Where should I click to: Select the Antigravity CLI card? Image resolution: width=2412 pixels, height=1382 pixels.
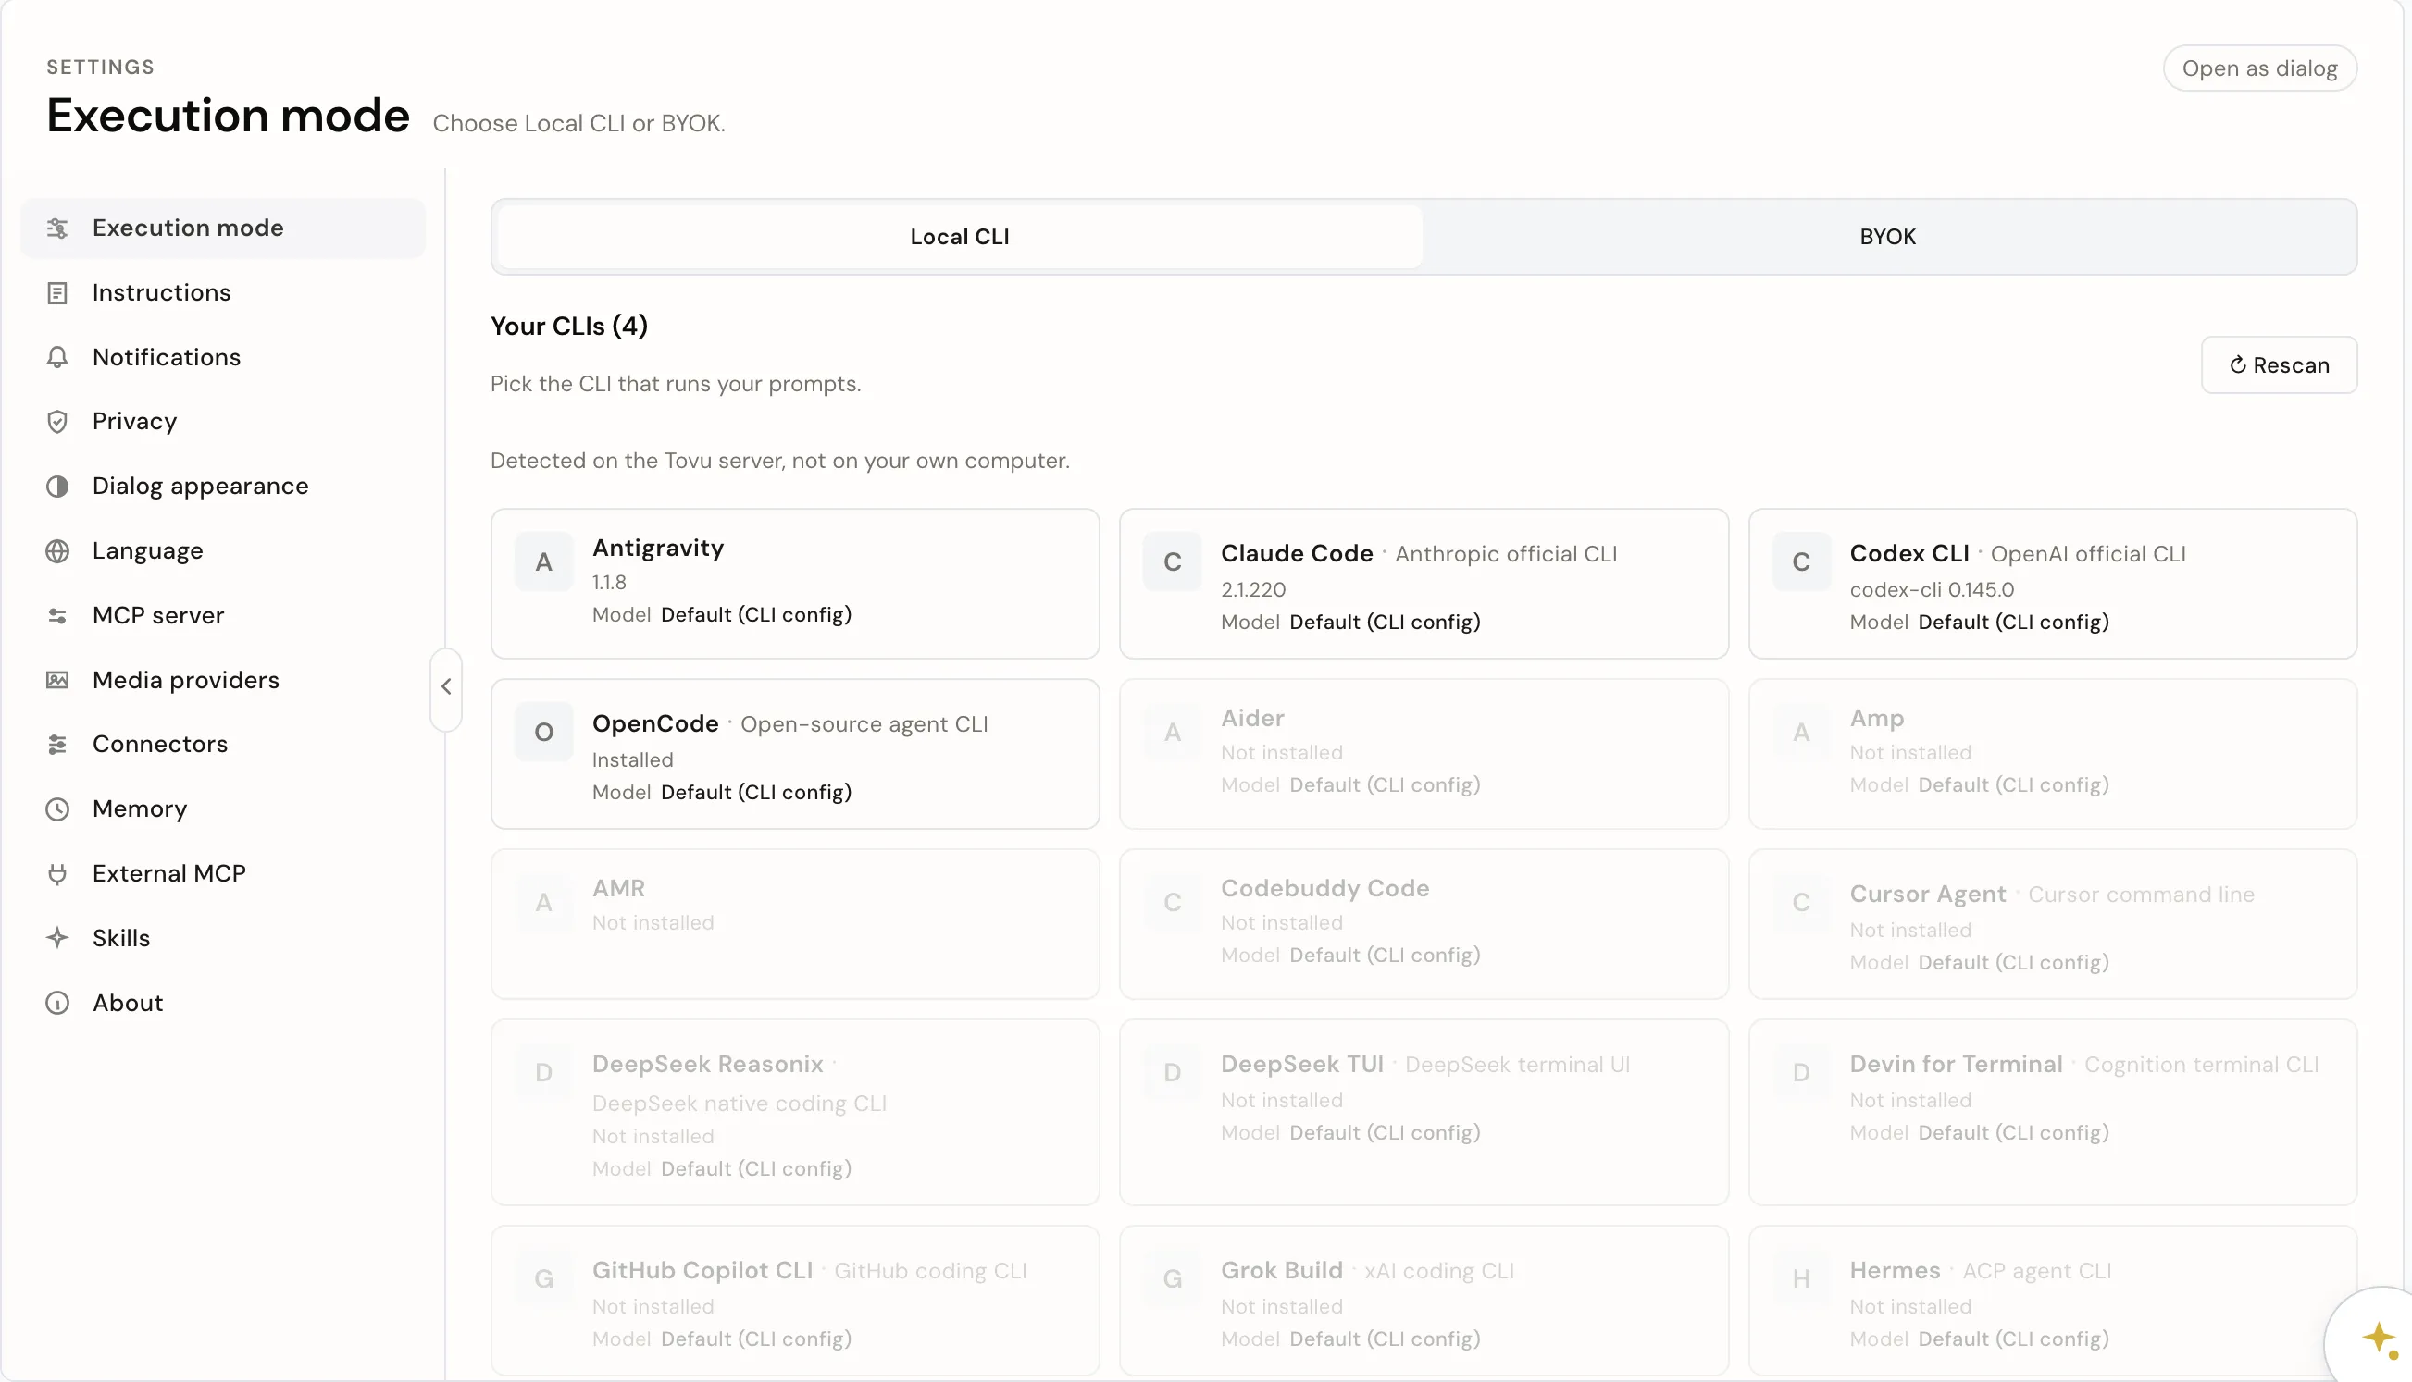click(795, 584)
